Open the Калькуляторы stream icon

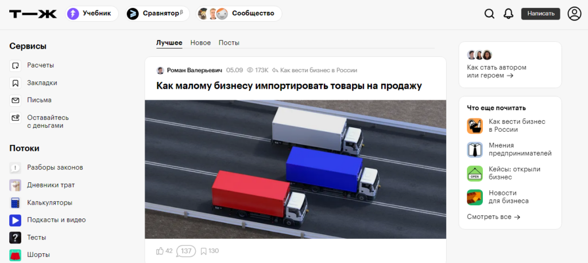click(16, 203)
